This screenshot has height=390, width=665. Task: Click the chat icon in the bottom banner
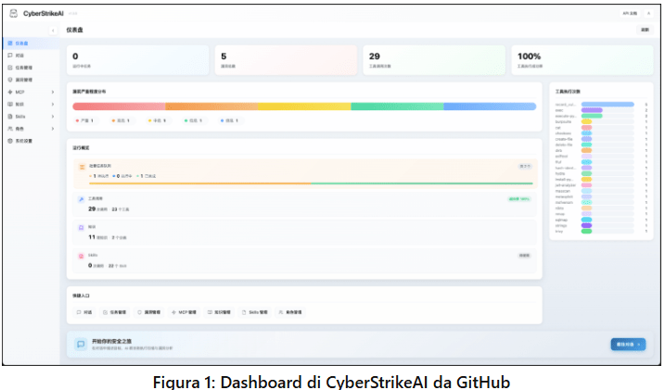81,344
